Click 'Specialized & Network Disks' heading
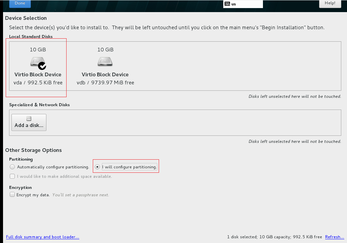347x243 pixels. [39, 105]
